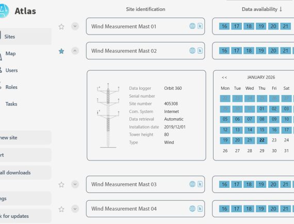Go to previous month in calendar
The image size is (294, 224).
(224, 77)
